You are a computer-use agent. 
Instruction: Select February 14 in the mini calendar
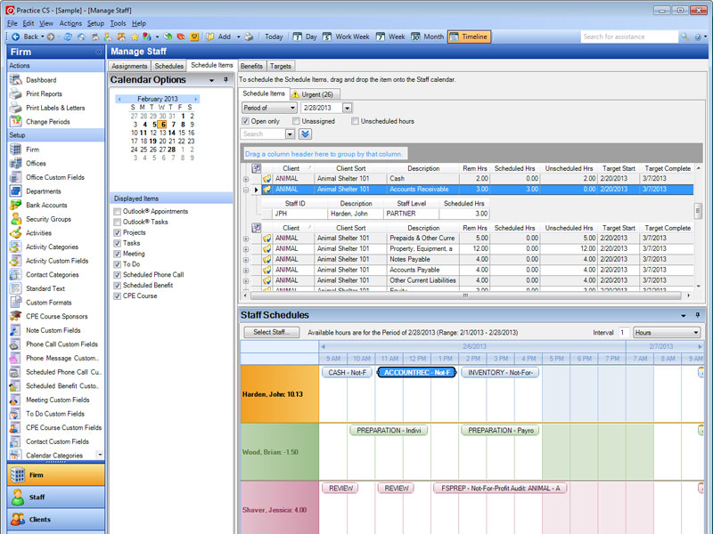[171, 133]
